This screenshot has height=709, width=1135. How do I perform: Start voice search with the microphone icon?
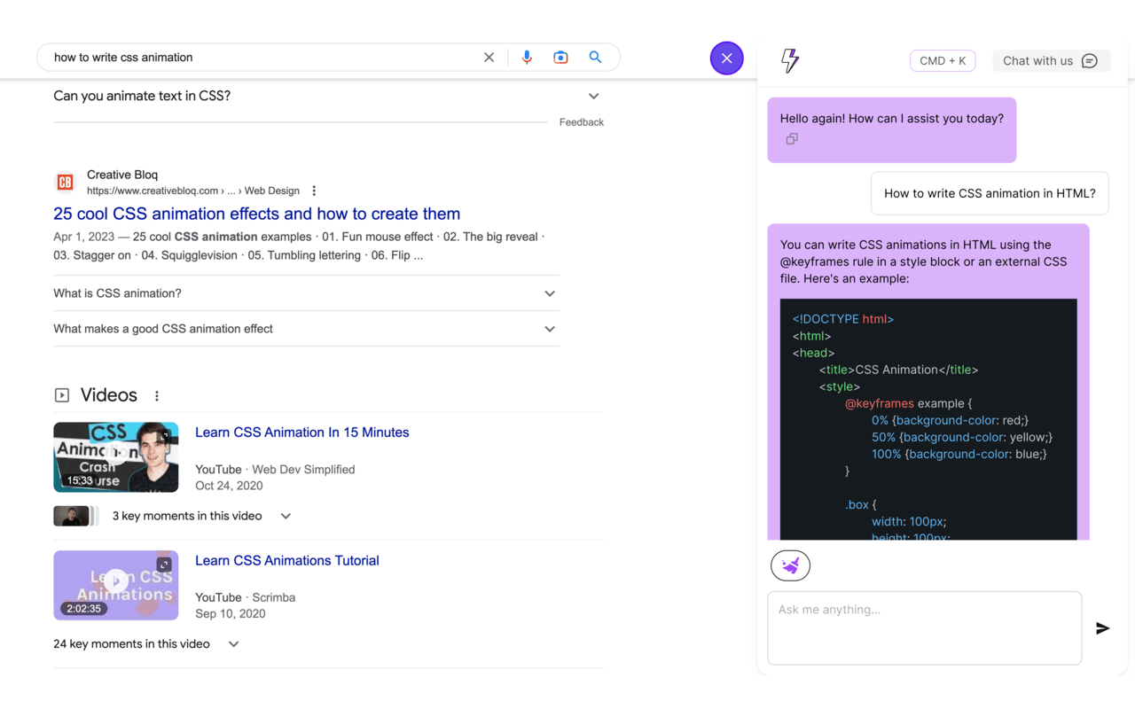coord(527,58)
